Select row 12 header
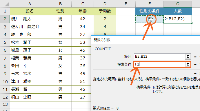The width and height of the screenshot is (200, 111). pyautogui.click(x=5, y=97)
